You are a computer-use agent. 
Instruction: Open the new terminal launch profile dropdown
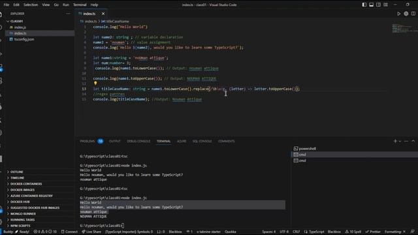click(400, 141)
